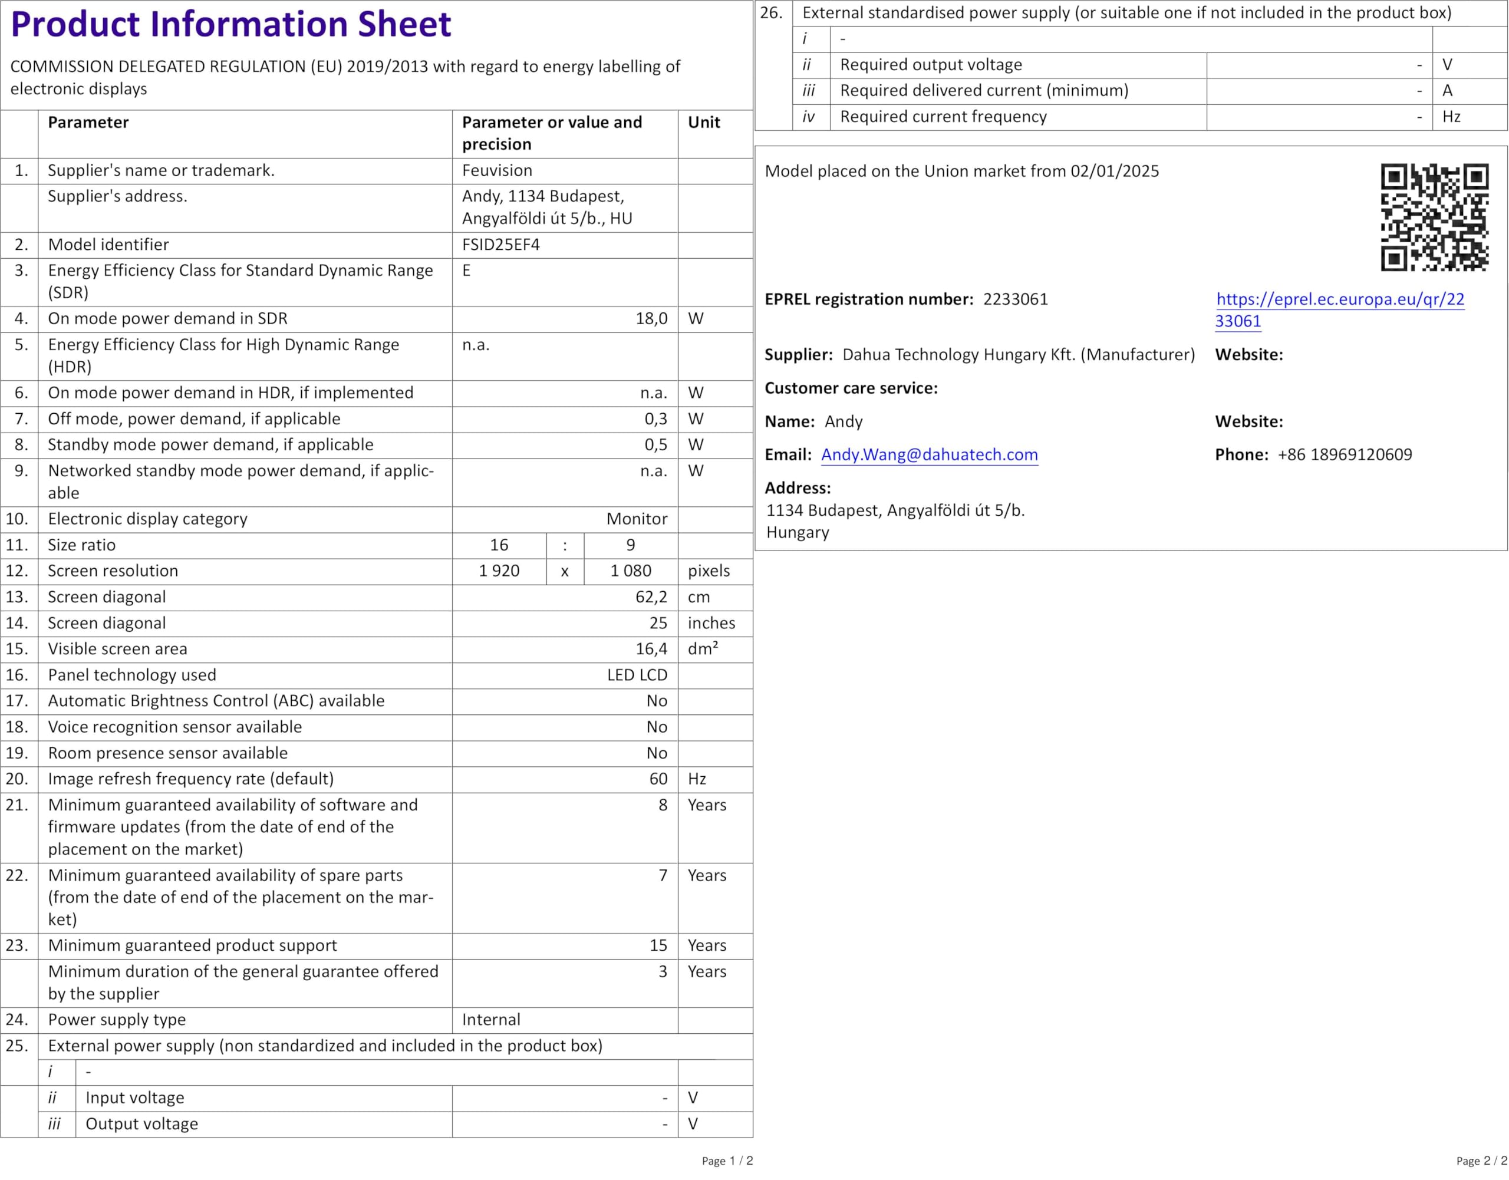Click the LED LCD panel technology value
The height and width of the screenshot is (1180, 1509).
(x=637, y=675)
